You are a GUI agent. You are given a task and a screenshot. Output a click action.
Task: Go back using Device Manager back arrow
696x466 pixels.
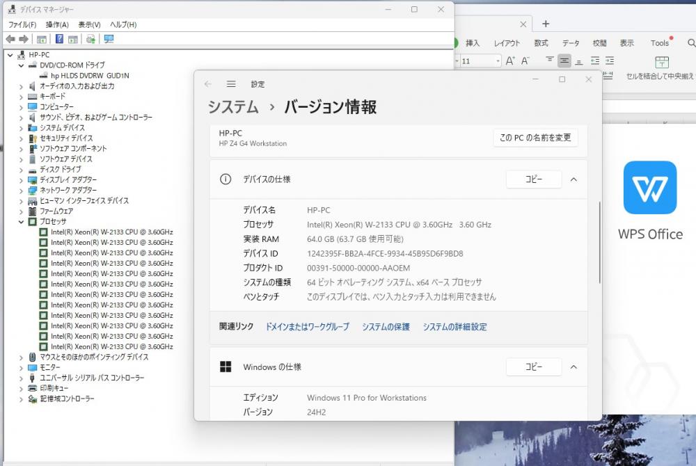10,39
